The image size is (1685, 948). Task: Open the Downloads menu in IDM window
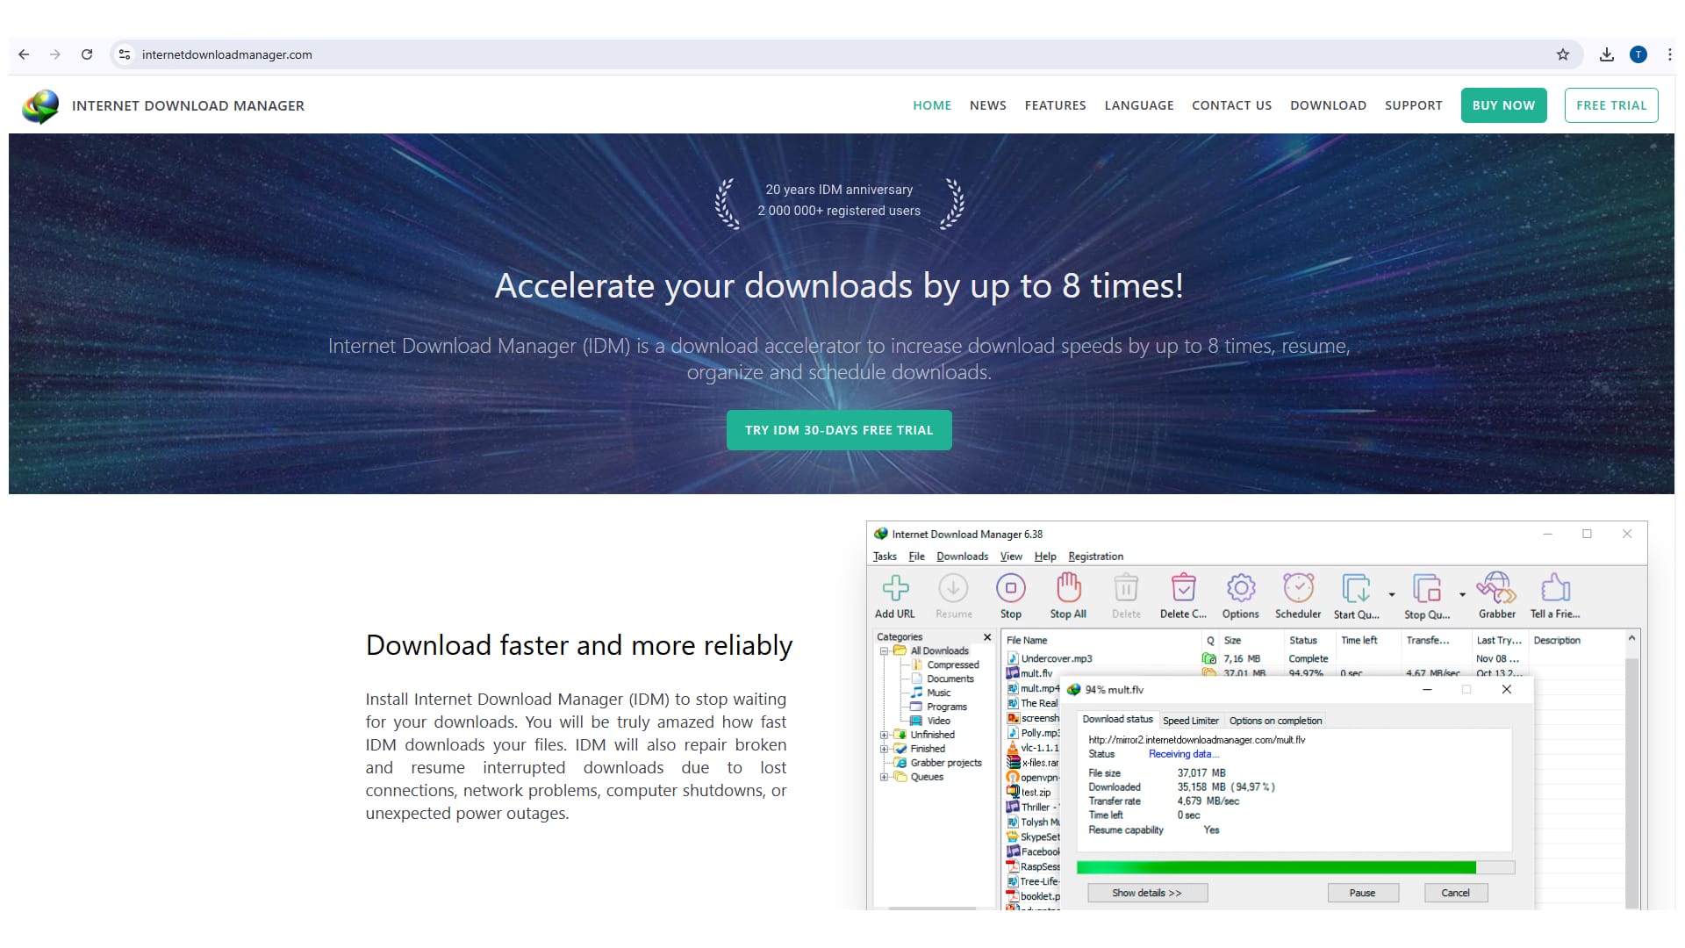[962, 557]
